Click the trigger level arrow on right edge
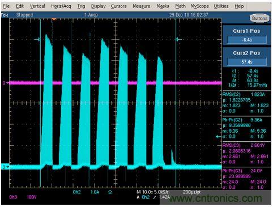 point(219,137)
